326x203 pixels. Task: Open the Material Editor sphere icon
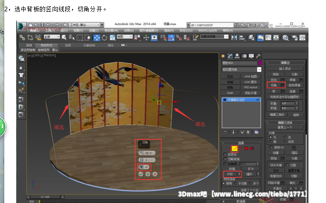[x=285, y=37]
